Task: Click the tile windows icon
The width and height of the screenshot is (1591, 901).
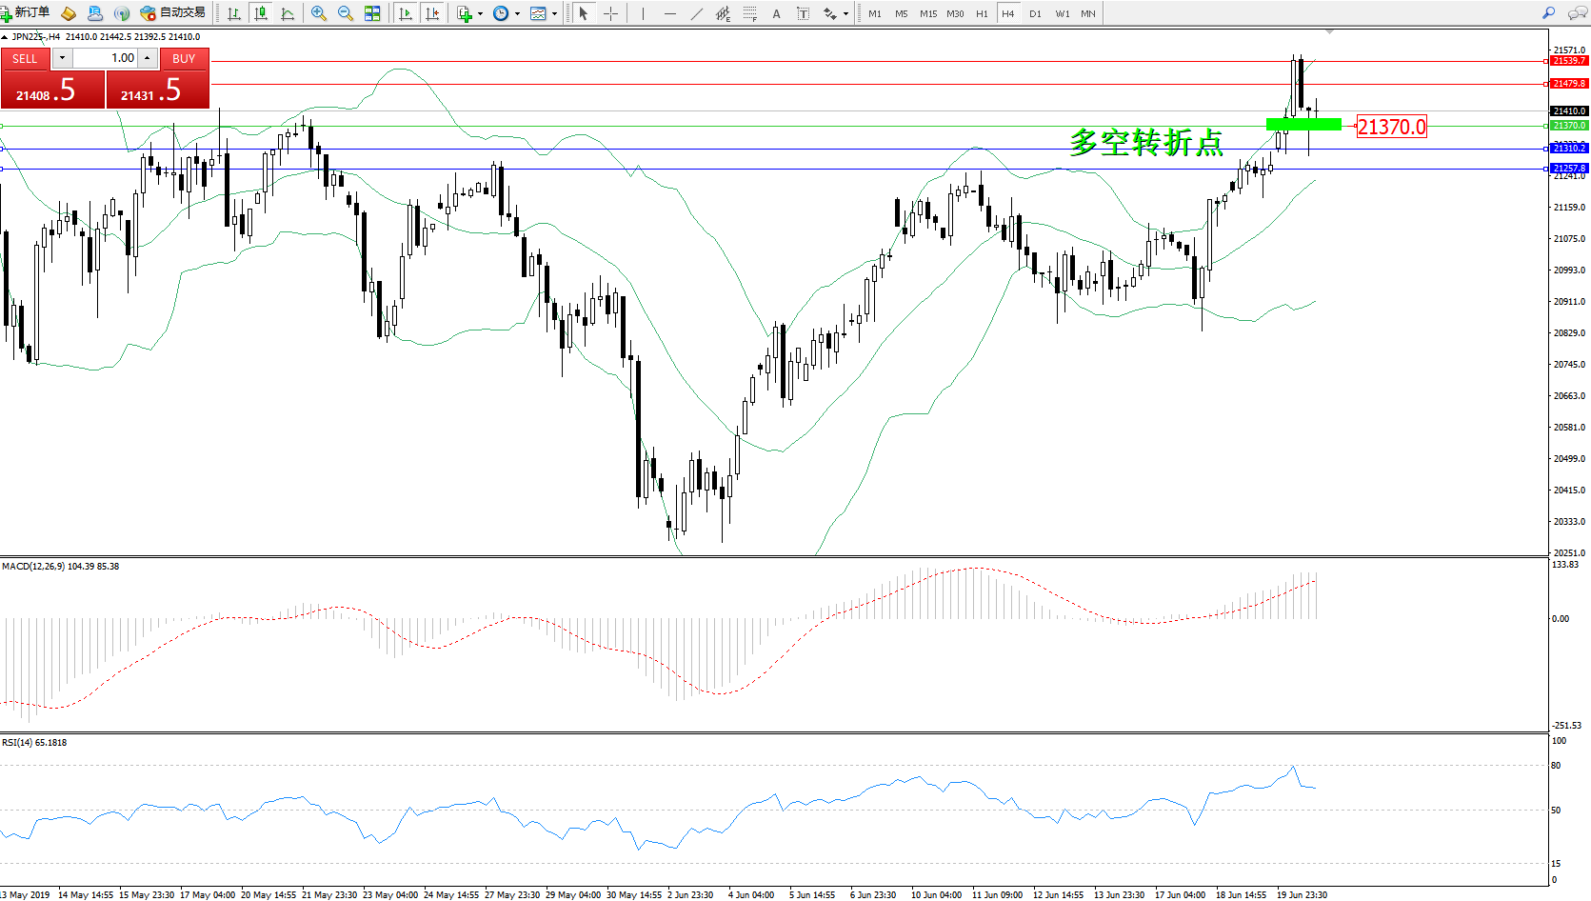Action: [x=372, y=13]
